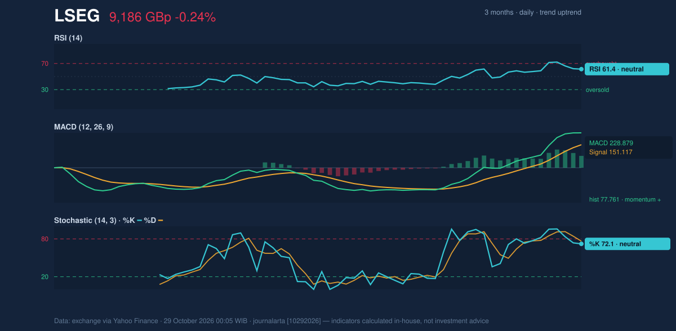Image resolution: width=676 pixels, height=331 pixels.
Task: Click the MACD 228.879 value
Action: [x=611, y=143]
